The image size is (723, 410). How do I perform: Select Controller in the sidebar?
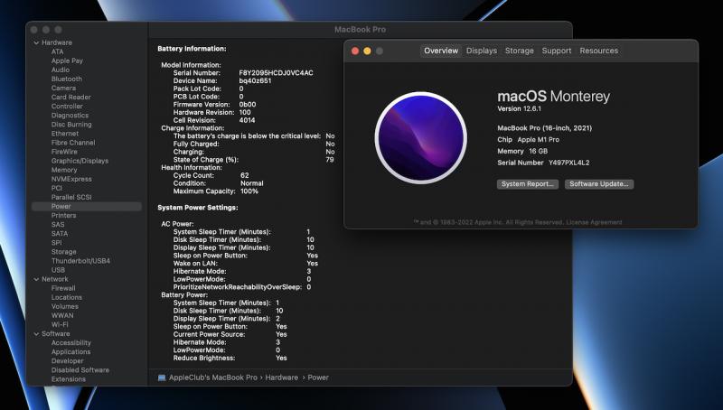coord(67,107)
